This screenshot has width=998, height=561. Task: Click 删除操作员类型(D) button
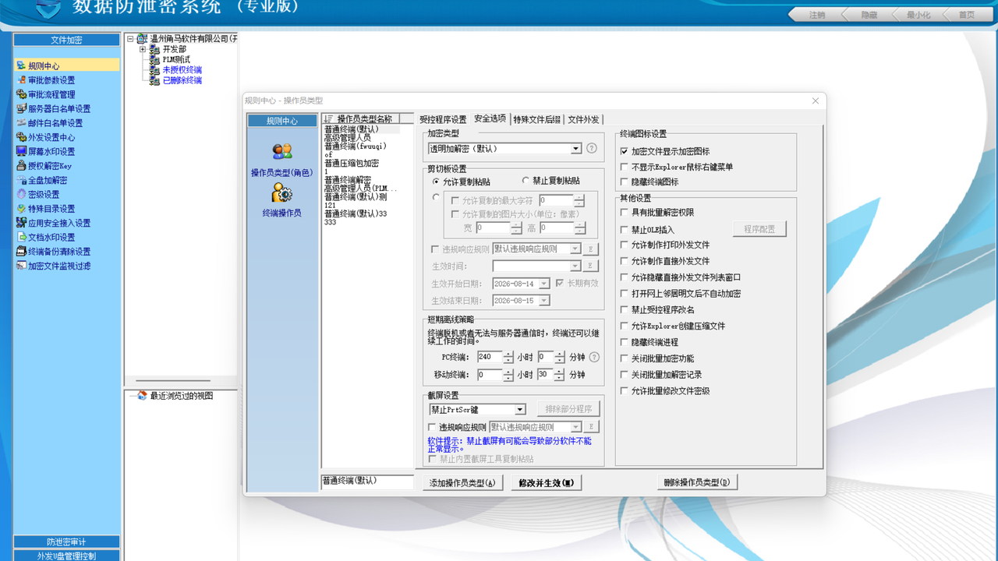click(697, 482)
